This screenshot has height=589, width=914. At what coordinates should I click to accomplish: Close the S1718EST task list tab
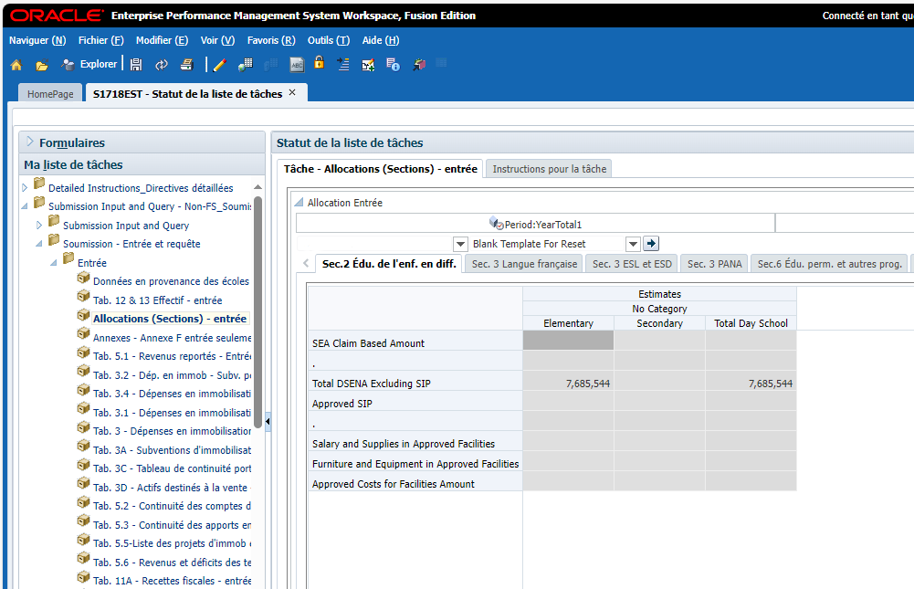[x=292, y=93]
